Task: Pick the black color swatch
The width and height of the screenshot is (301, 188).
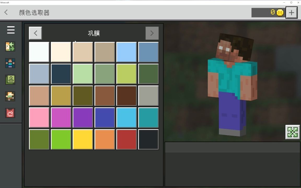Action: (148, 139)
